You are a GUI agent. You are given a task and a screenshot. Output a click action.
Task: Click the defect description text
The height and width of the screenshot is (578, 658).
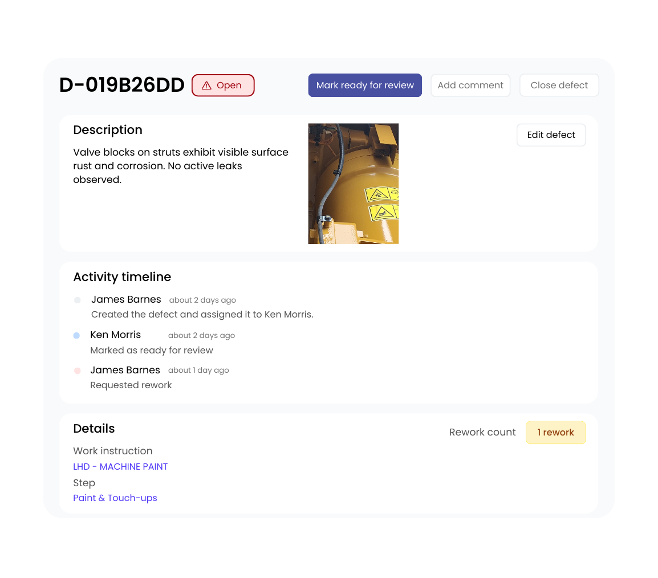point(181,166)
